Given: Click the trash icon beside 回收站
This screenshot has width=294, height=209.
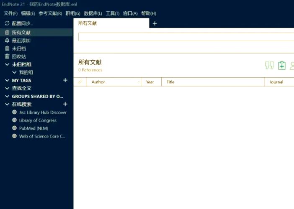Looking at the screenshot, I should pos(7,56).
